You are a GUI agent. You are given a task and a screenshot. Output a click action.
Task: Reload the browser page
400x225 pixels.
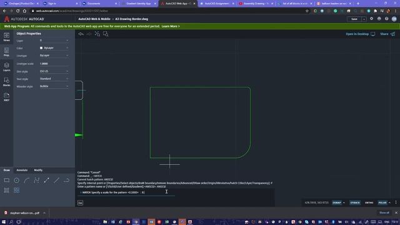click(18, 11)
